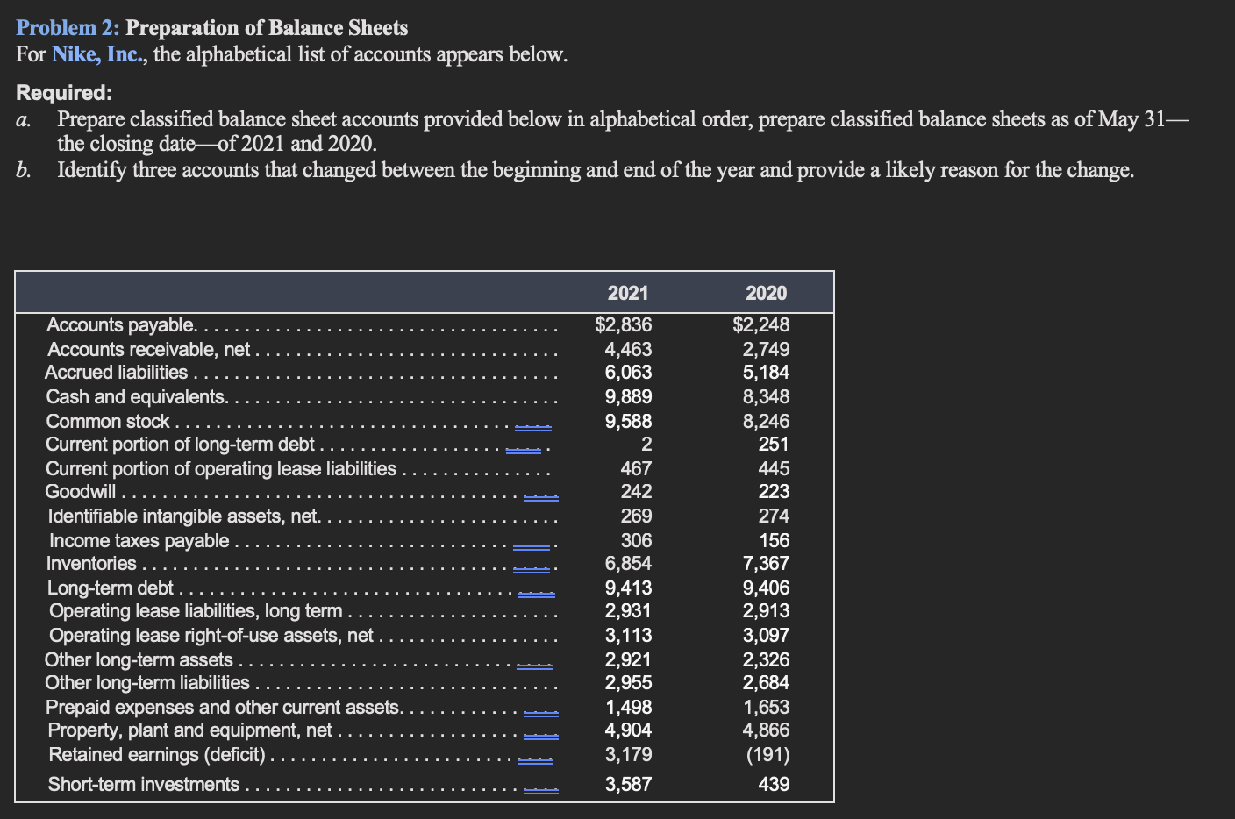Click the 2,921 other long-term assets value
Viewport: 1235px width, 819px height.
[629, 660]
